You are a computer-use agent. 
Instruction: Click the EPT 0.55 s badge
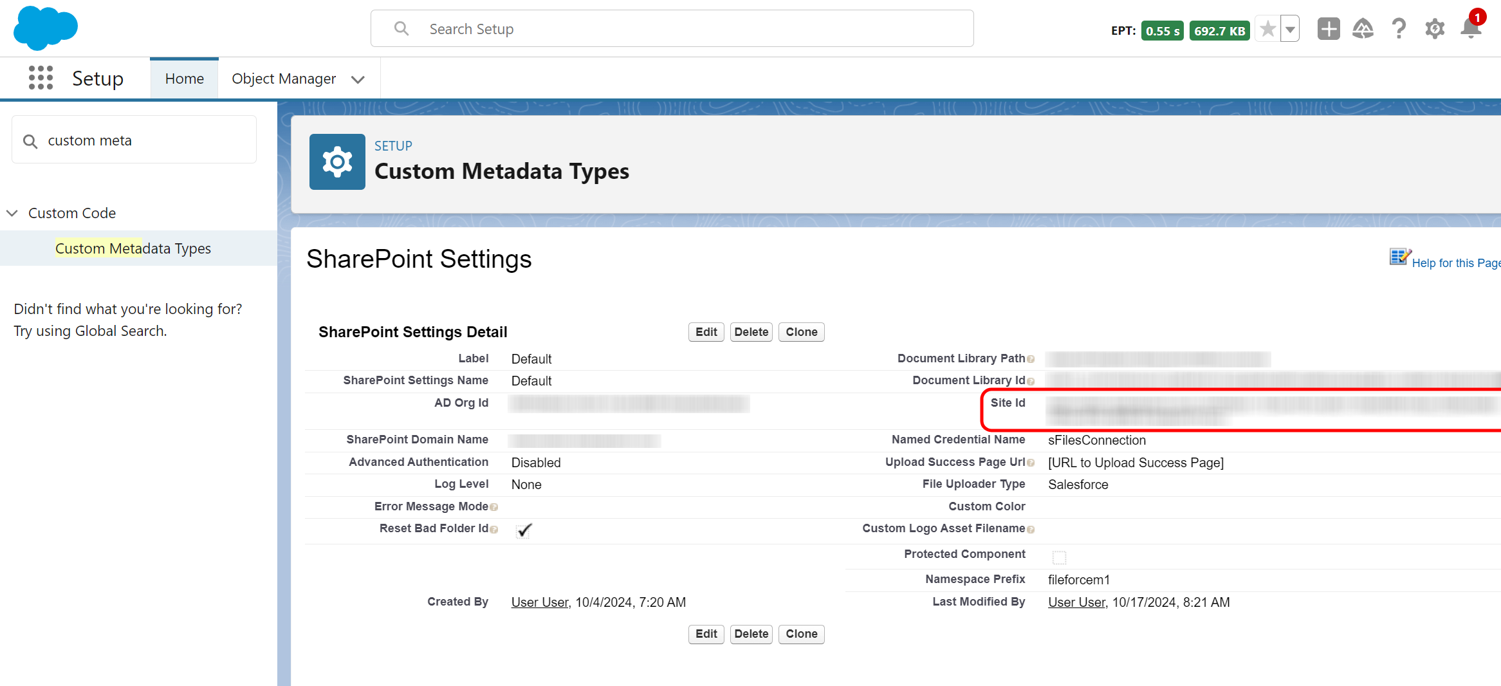1163,31
